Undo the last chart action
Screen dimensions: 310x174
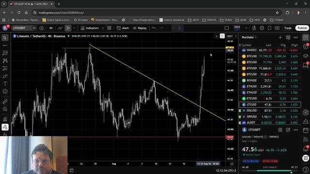click(154, 28)
